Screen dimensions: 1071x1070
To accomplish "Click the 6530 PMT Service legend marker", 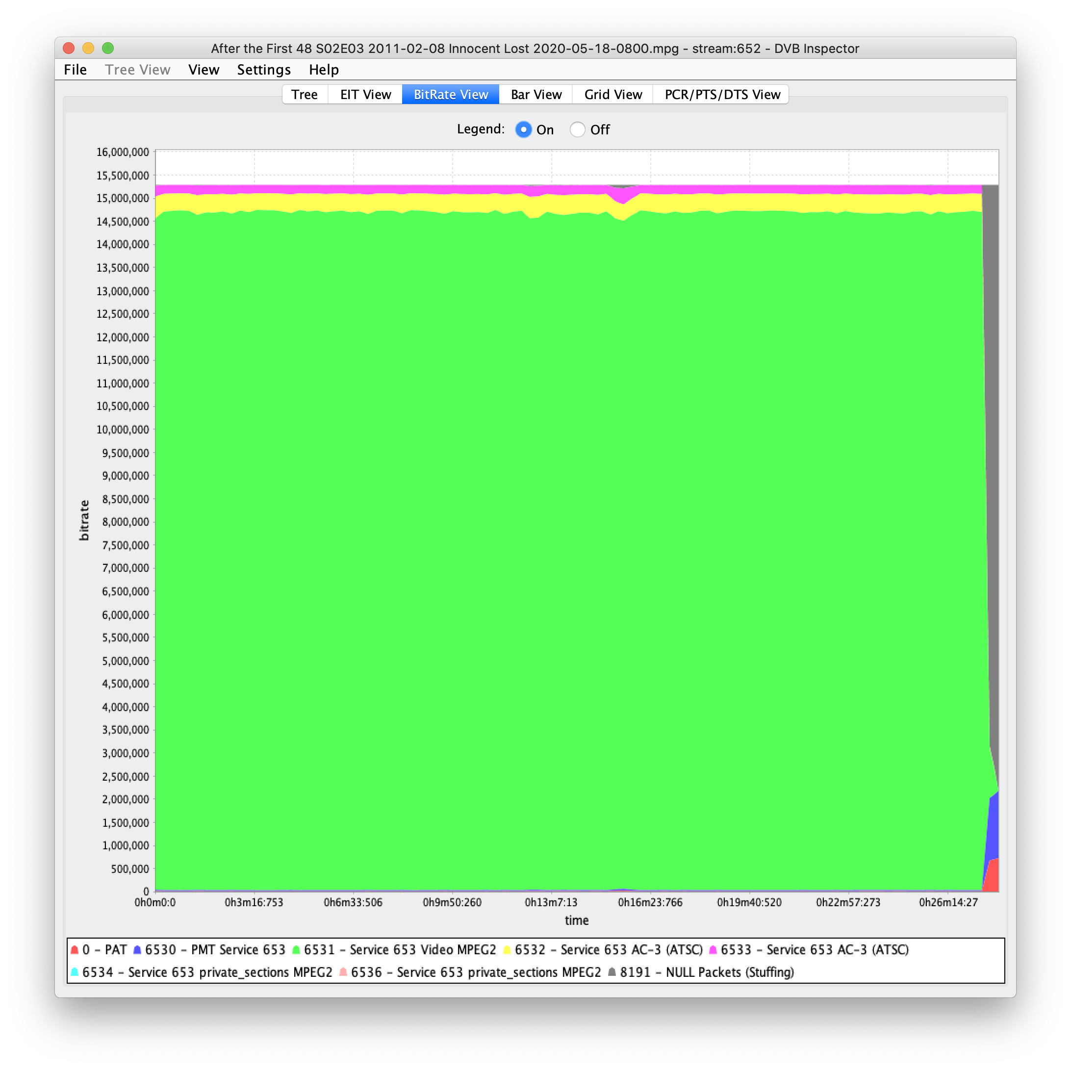I will pyautogui.click(x=137, y=950).
